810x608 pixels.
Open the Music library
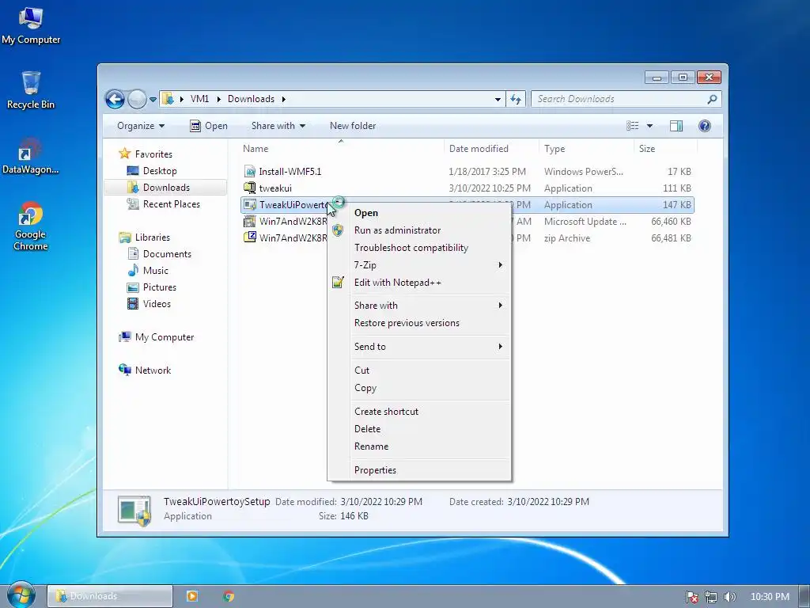click(x=156, y=271)
